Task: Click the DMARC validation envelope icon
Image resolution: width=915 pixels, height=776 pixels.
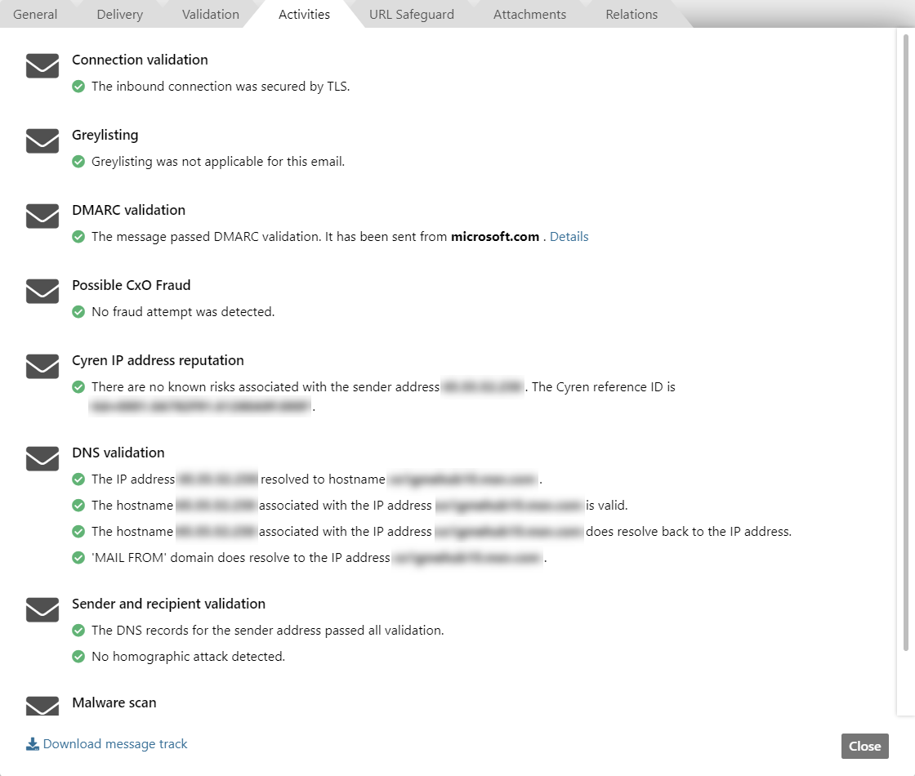Action: pos(42,216)
